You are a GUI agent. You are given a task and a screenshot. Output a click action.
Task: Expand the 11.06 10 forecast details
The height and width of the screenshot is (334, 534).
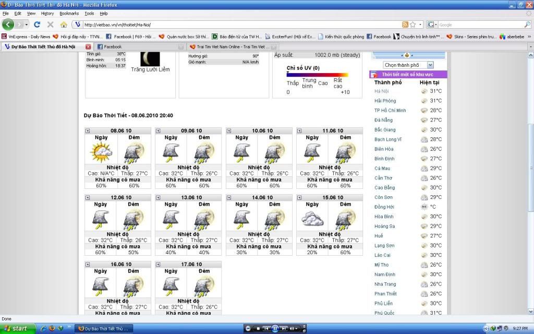[299, 131]
